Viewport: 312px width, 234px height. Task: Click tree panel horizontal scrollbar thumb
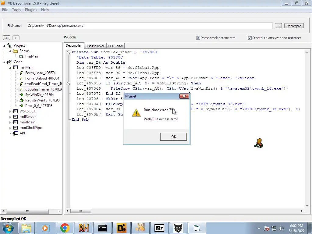[x=27, y=211]
